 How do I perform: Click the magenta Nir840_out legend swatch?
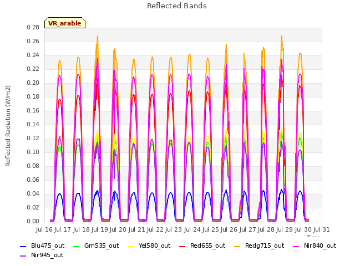(296, 246)
